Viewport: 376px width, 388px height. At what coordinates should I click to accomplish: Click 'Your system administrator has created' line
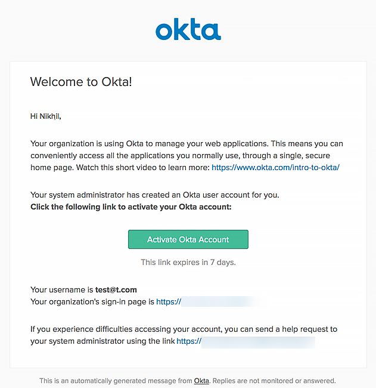(155, 195)
